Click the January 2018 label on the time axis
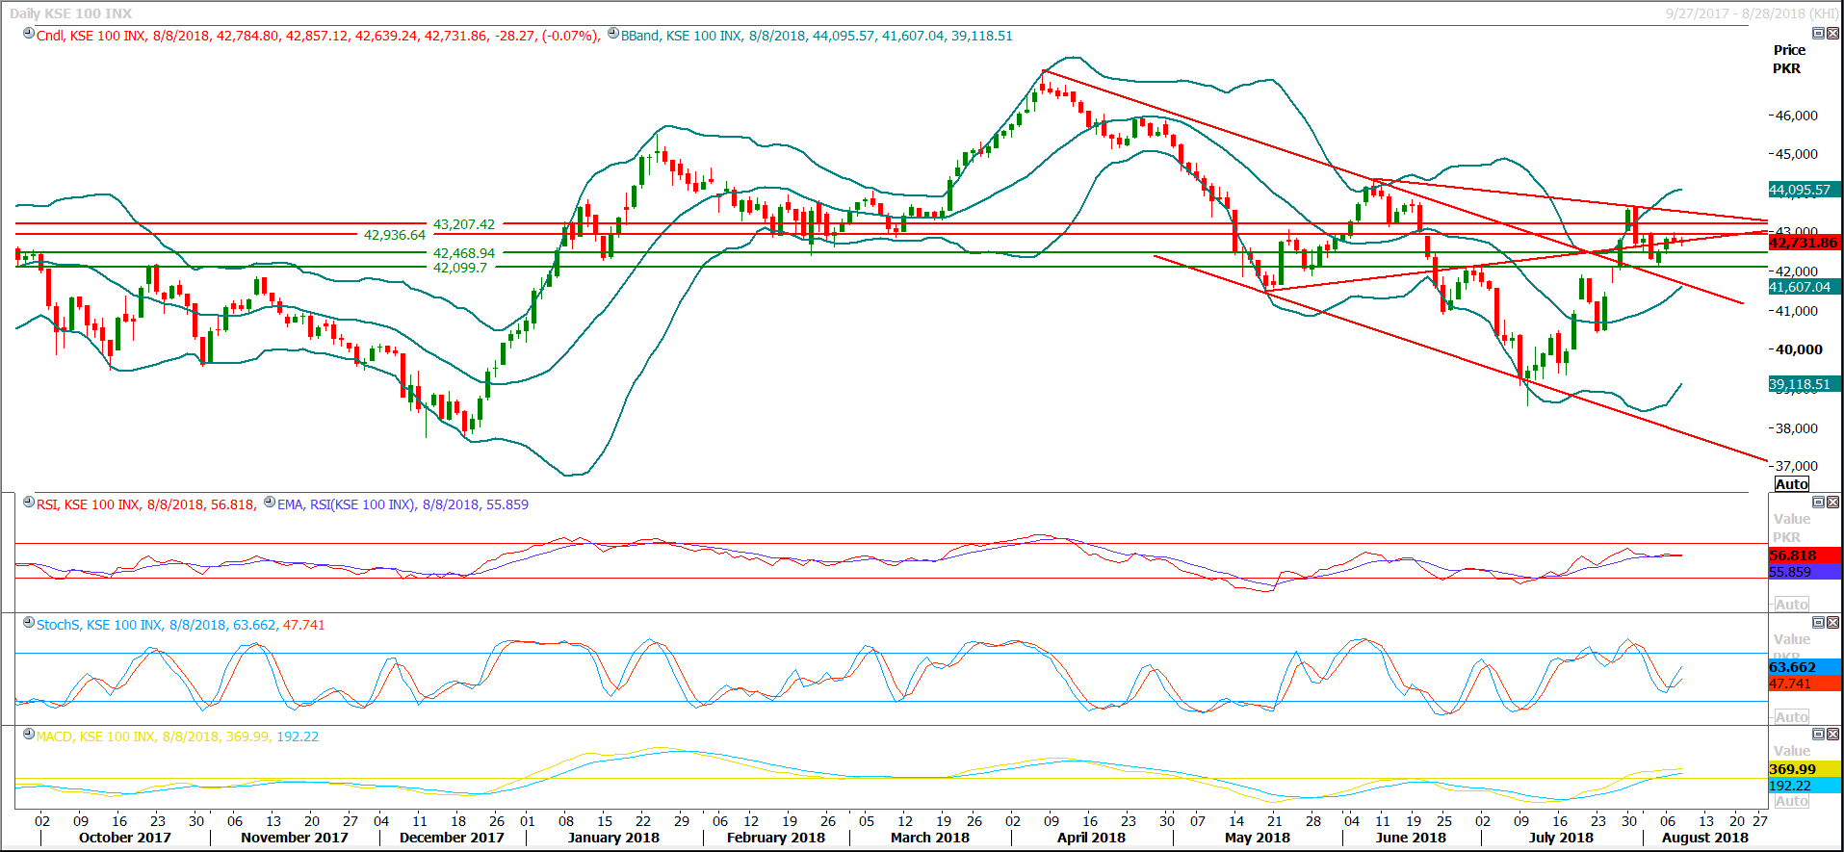The image size is (1844, 852). (x=613, y=838)
